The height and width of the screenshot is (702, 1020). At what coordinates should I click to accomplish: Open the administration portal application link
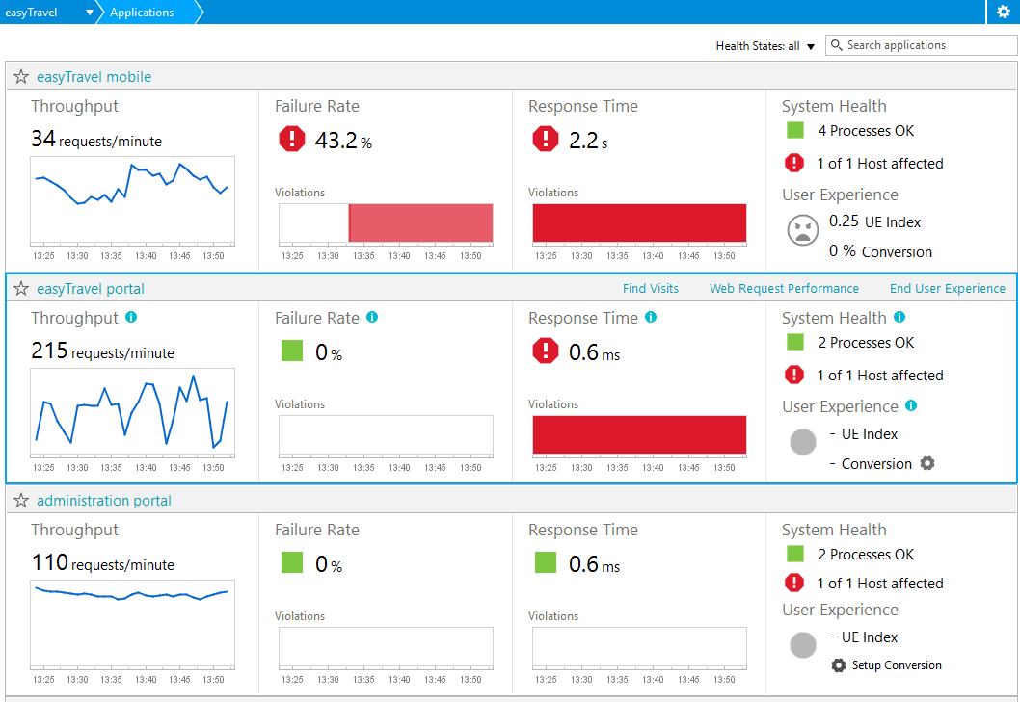coord(104,501)
